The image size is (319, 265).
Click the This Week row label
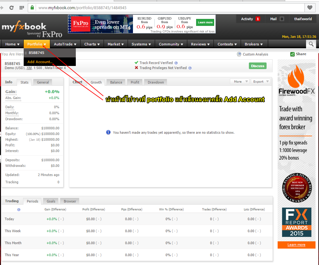(x=13, y=231)
